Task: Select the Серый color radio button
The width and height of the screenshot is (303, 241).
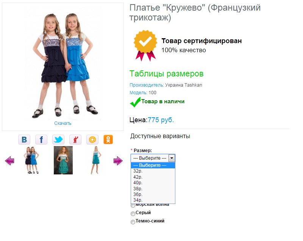Action: (x=133, y=214)
